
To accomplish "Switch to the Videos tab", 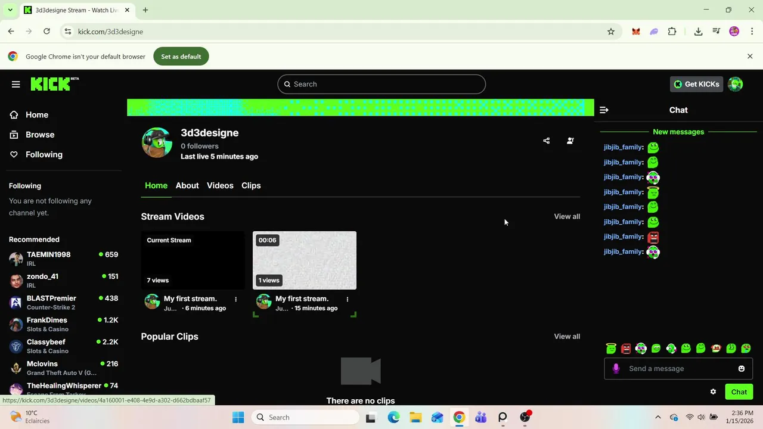I will (x=220, y=185).
